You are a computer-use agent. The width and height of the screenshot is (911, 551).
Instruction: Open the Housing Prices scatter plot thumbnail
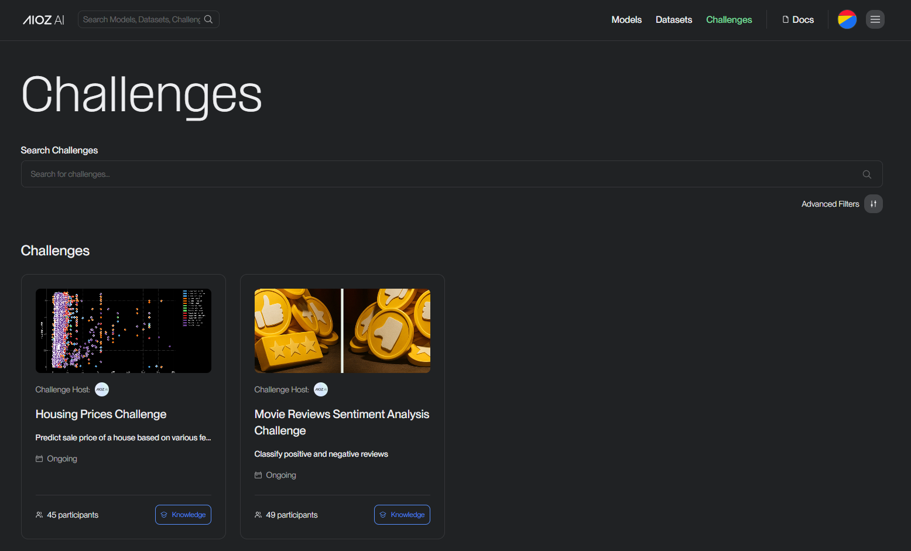pyautogui.click(x=124, y=331)
